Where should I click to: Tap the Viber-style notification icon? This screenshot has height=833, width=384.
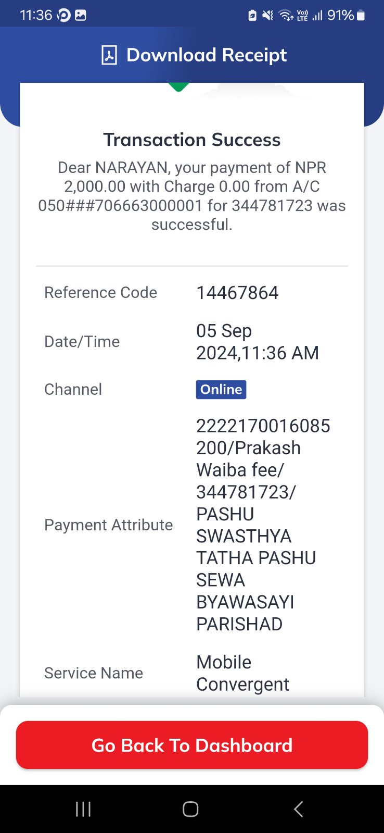[63, 16]
